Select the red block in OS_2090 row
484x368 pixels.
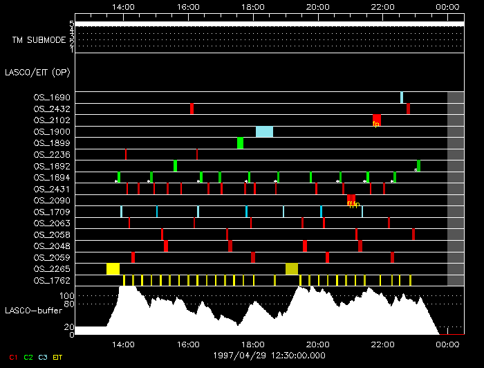351,200
